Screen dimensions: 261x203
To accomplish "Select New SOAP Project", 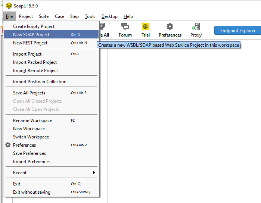I will coord(51,34).
